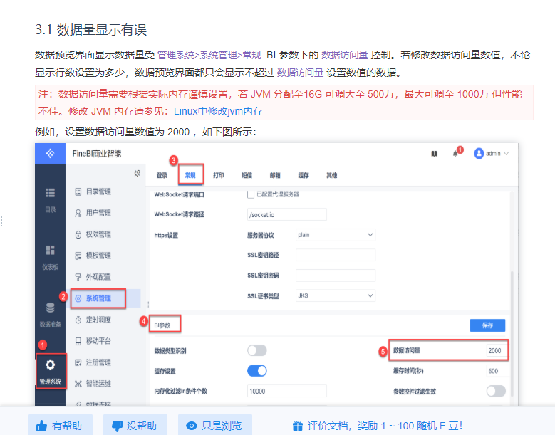
Task: Switch to the 其他 tab
Action: pyautogui.click(x=332, y=175)
